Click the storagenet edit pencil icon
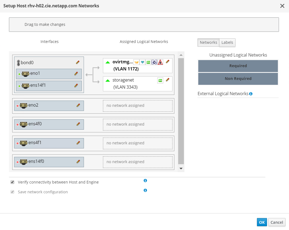 coord(168,80)
